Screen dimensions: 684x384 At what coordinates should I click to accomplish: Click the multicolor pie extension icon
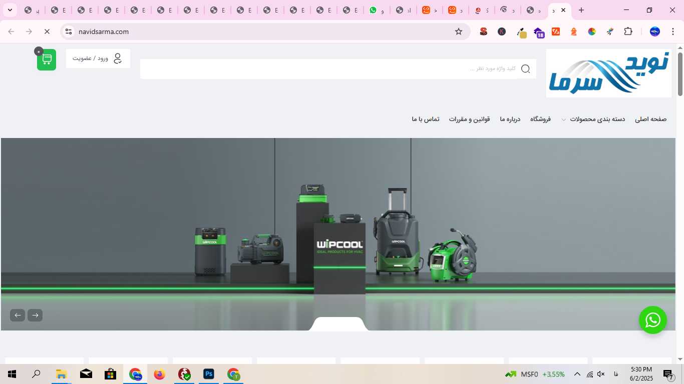tap(592, 31)
